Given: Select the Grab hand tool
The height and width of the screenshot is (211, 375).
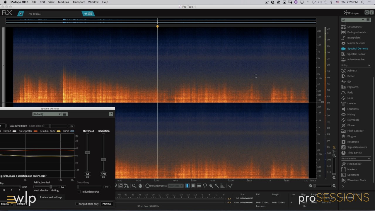Looking at the screenshot, I should point(140,186).
